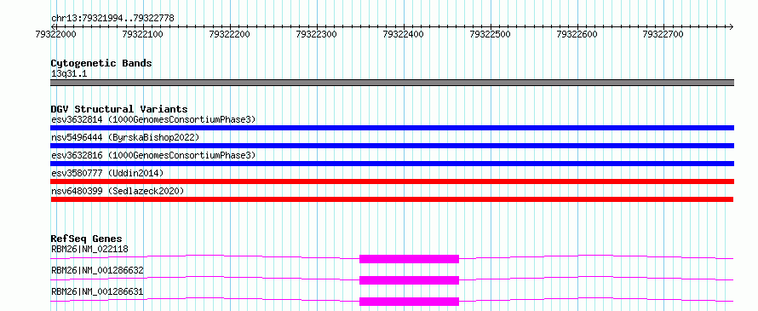
Task: Open variant nsv5496444 (ByrskaBishop2022) label
Action: pos(124,137)
